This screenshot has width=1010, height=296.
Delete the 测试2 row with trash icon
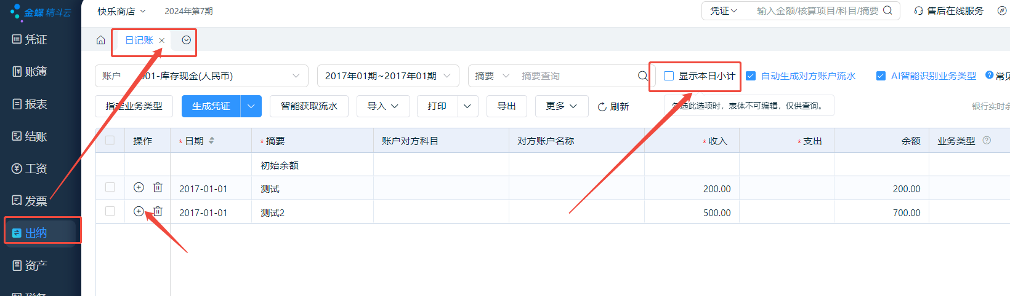[158, 211]
